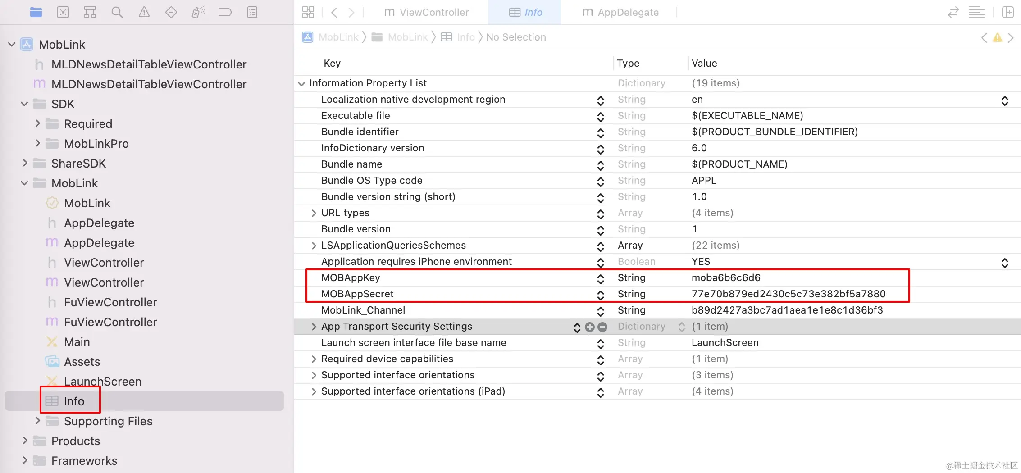
Task: Open the Symbol navigator icon
Action: coord(90,12)
